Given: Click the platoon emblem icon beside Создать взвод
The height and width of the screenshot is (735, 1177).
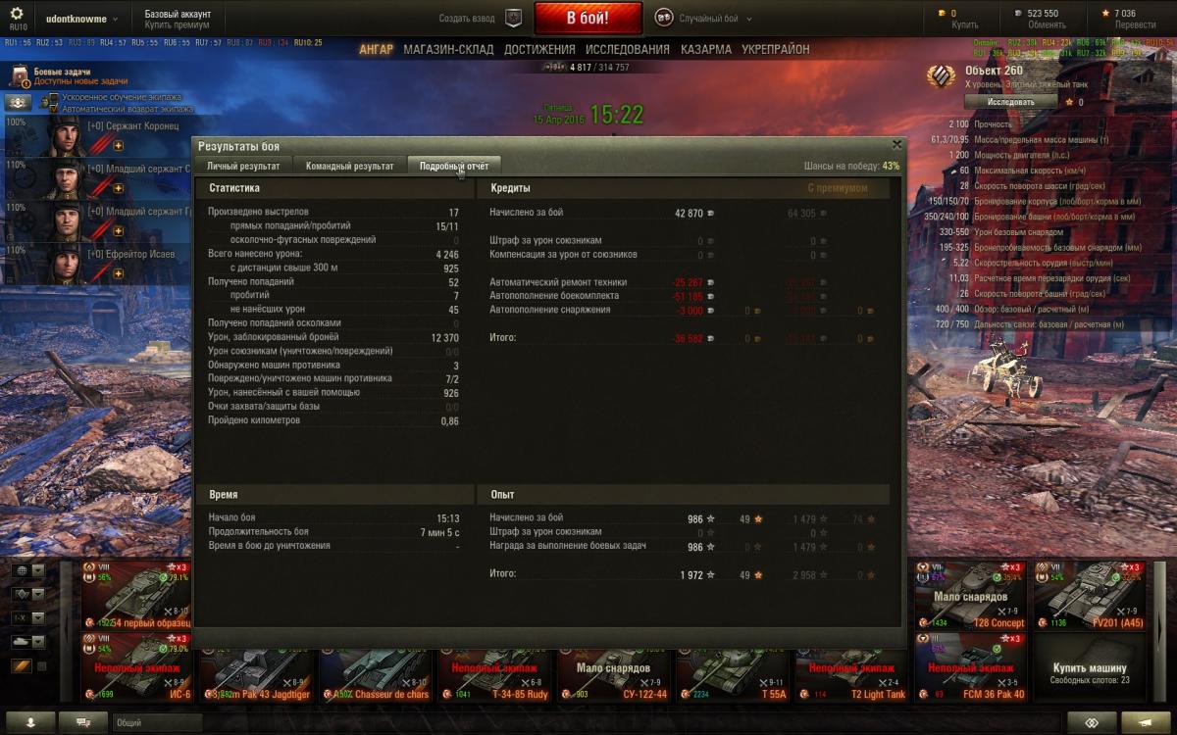Looking at the screenshot, I should click(513, 18).
